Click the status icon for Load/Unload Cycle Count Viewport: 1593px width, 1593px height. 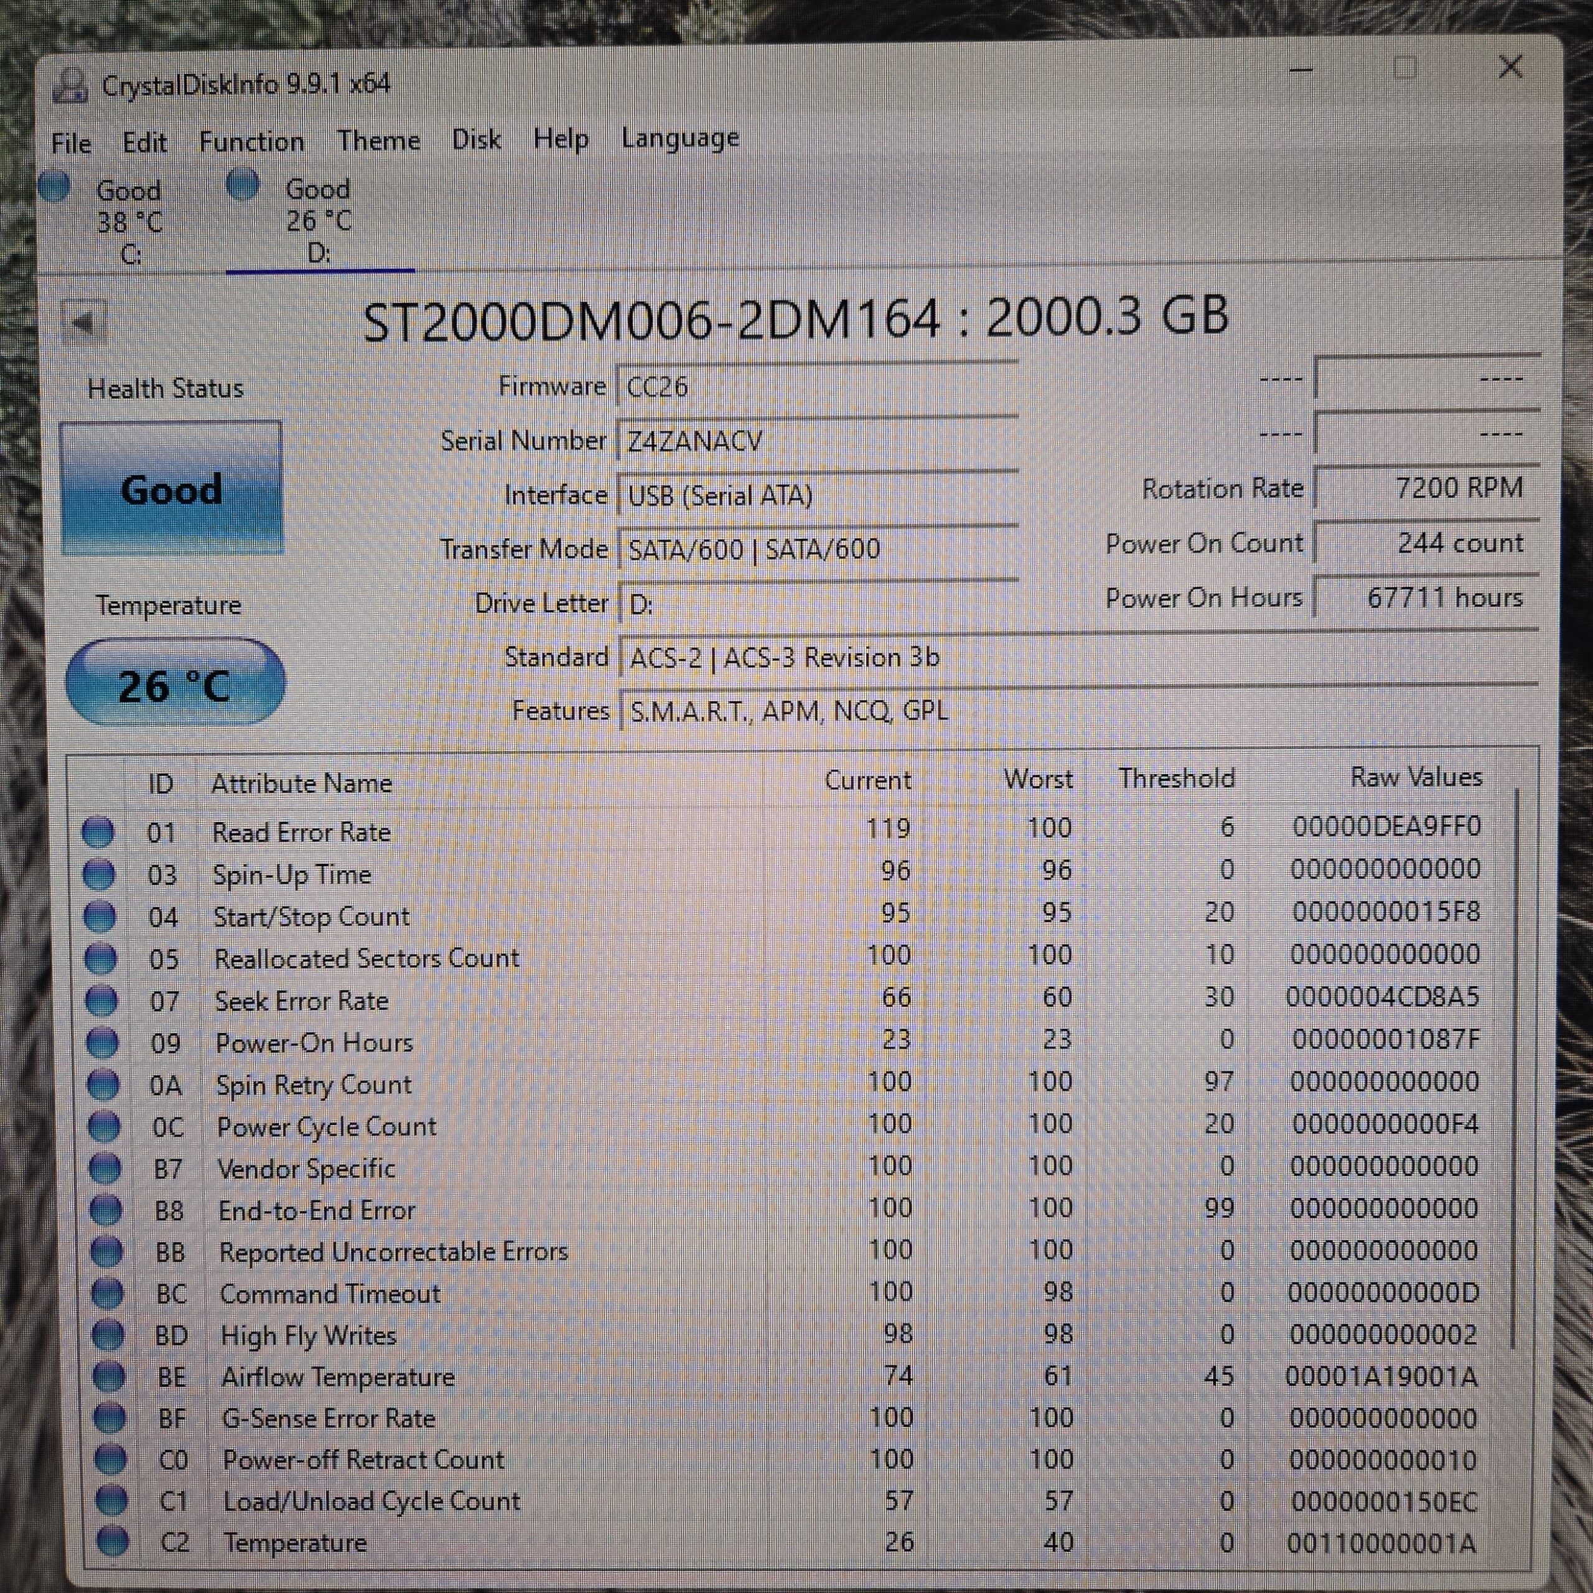tap(111, 1500)
